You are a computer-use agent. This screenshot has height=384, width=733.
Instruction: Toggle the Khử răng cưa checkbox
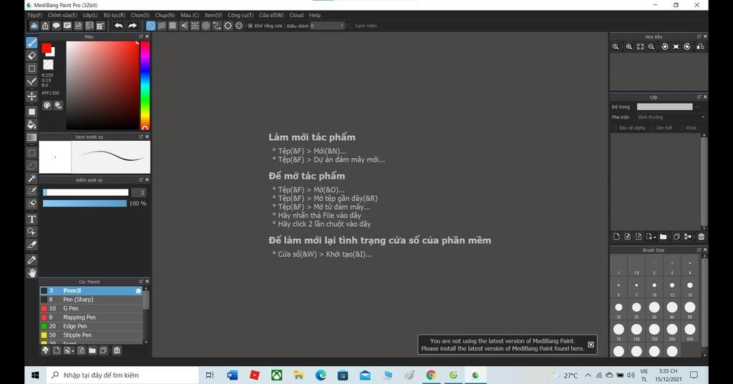click(x=250, y=26)
